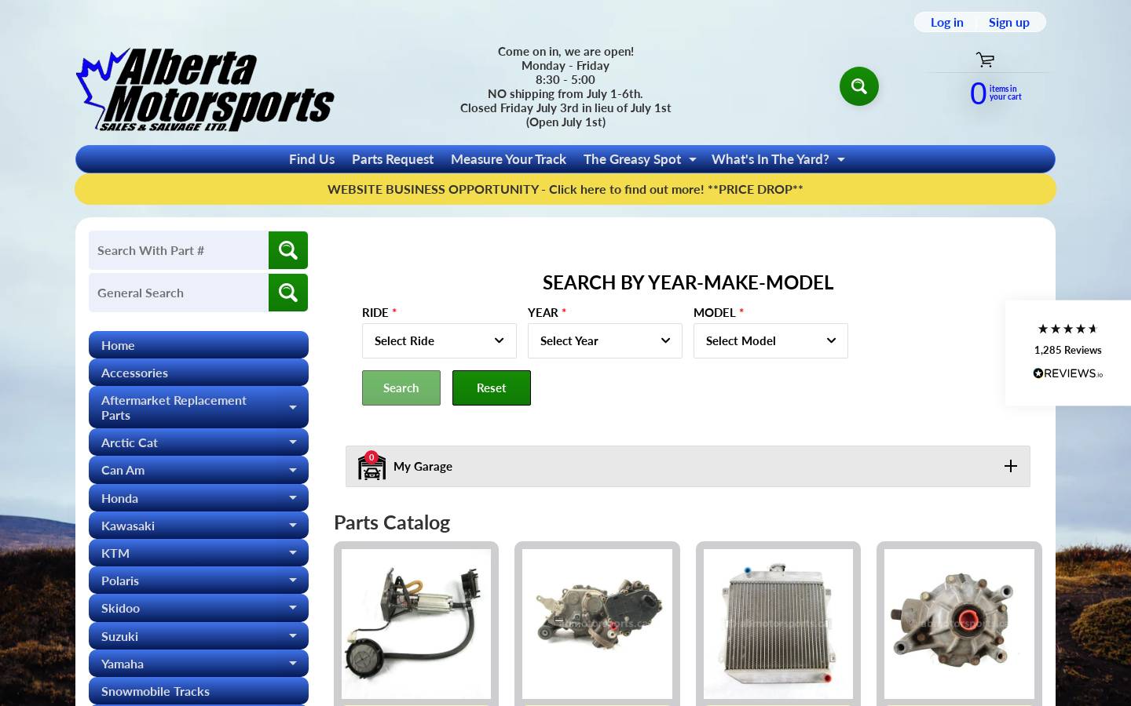
Task: Open the actuator motor product thumbnail
Action: point(597,624)
